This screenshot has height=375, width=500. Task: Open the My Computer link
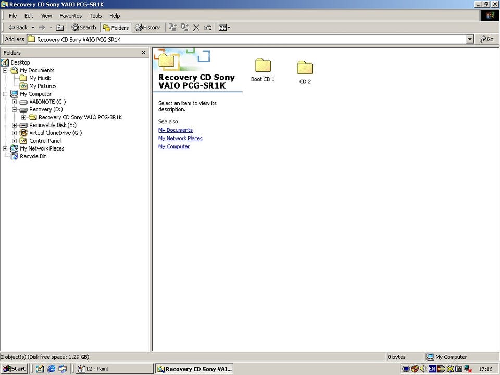pyautogui.click(x=174, y=147)
